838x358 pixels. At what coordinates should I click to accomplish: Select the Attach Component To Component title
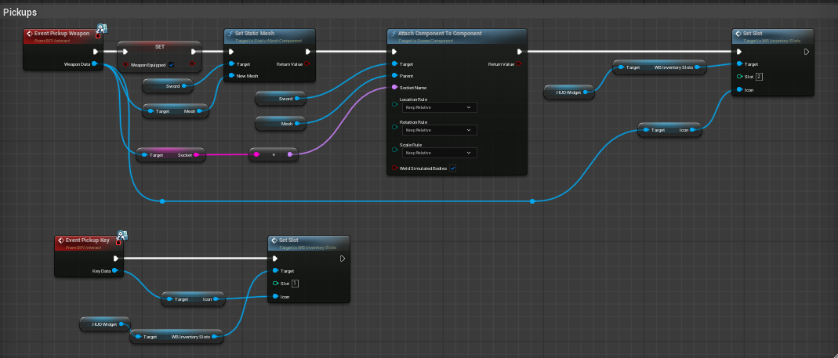(x=440, y=33)
